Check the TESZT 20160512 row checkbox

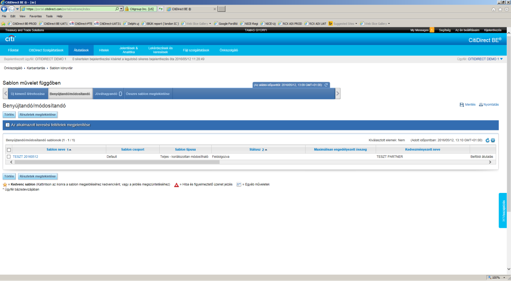[9, 157]
